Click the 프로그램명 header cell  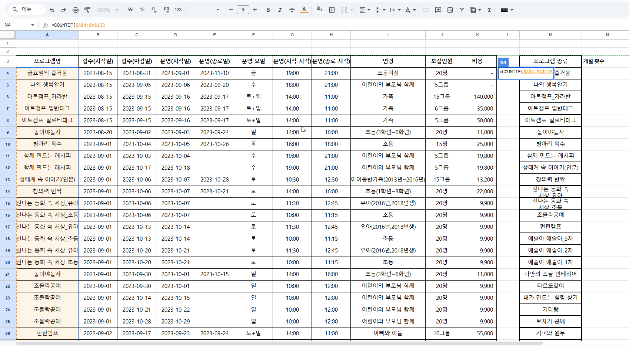click(47, 61)
